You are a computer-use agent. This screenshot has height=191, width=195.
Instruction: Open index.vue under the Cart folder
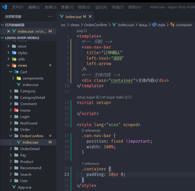click(x=30, y=85)
